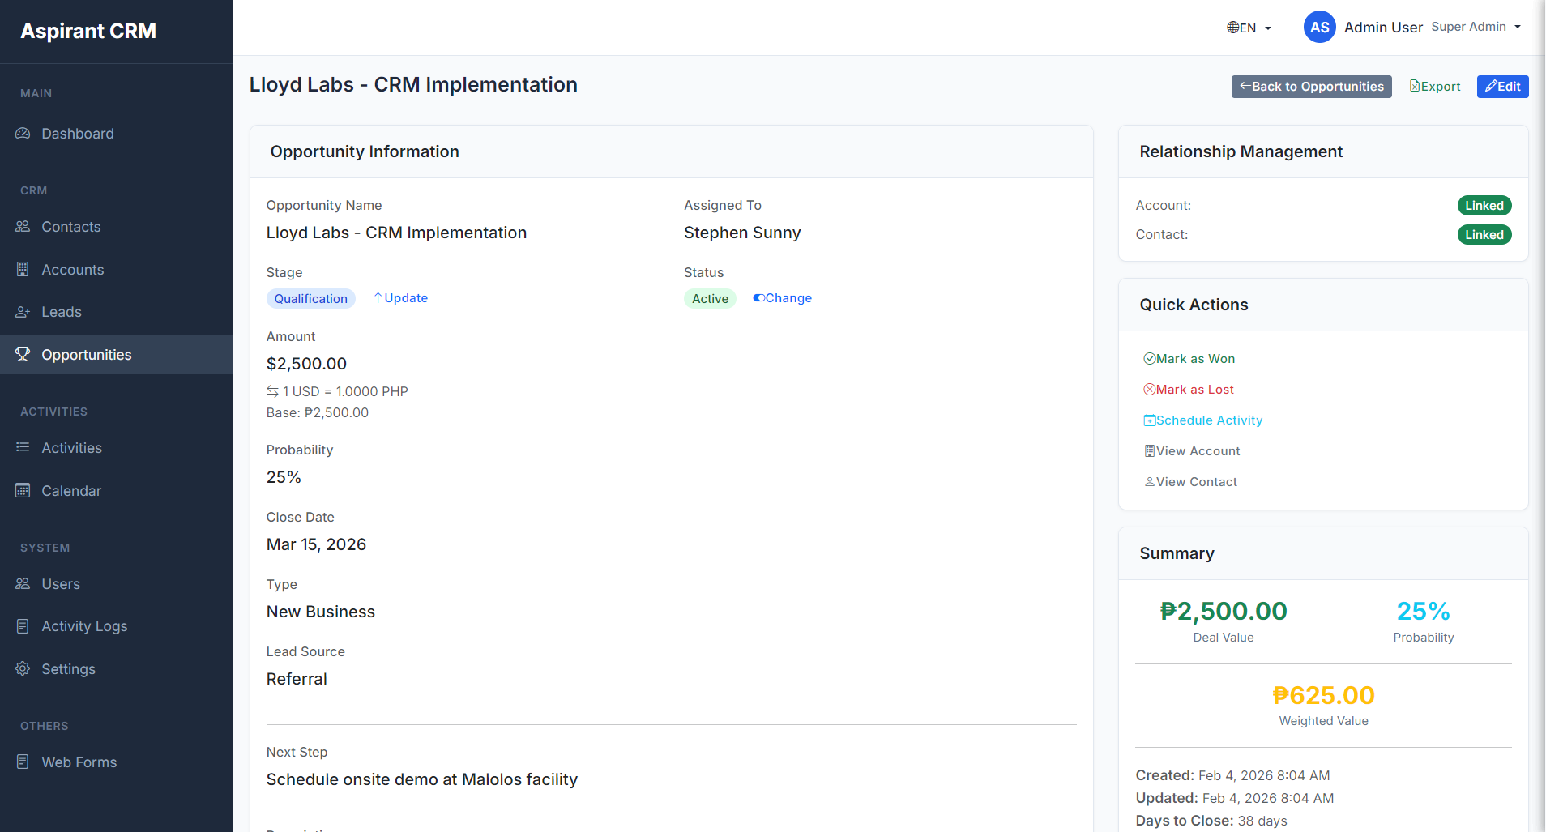Open Activities from the sidebar menu

click(x=71, y=448)
